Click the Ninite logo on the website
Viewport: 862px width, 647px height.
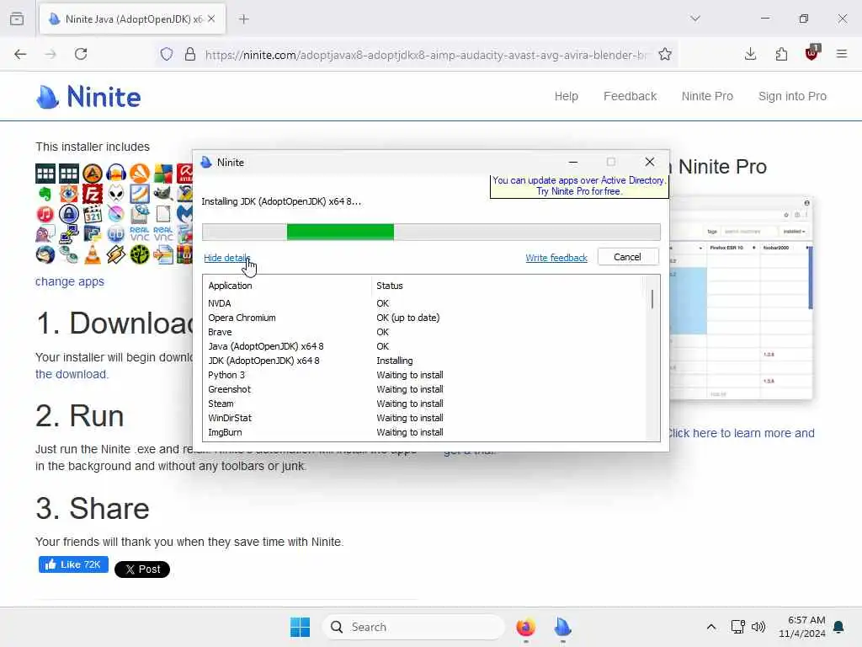point(88,97)
